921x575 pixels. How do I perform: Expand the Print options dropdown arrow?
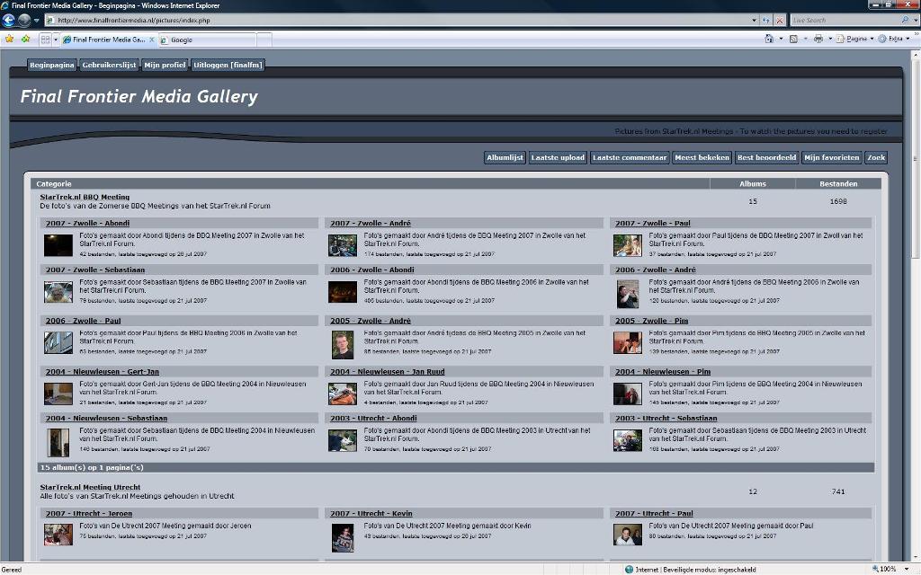click(x=830, y=39)
